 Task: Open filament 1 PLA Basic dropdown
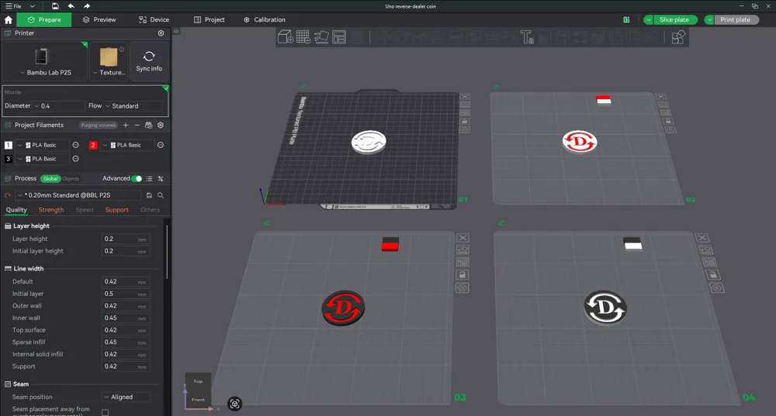pos(43,145)
